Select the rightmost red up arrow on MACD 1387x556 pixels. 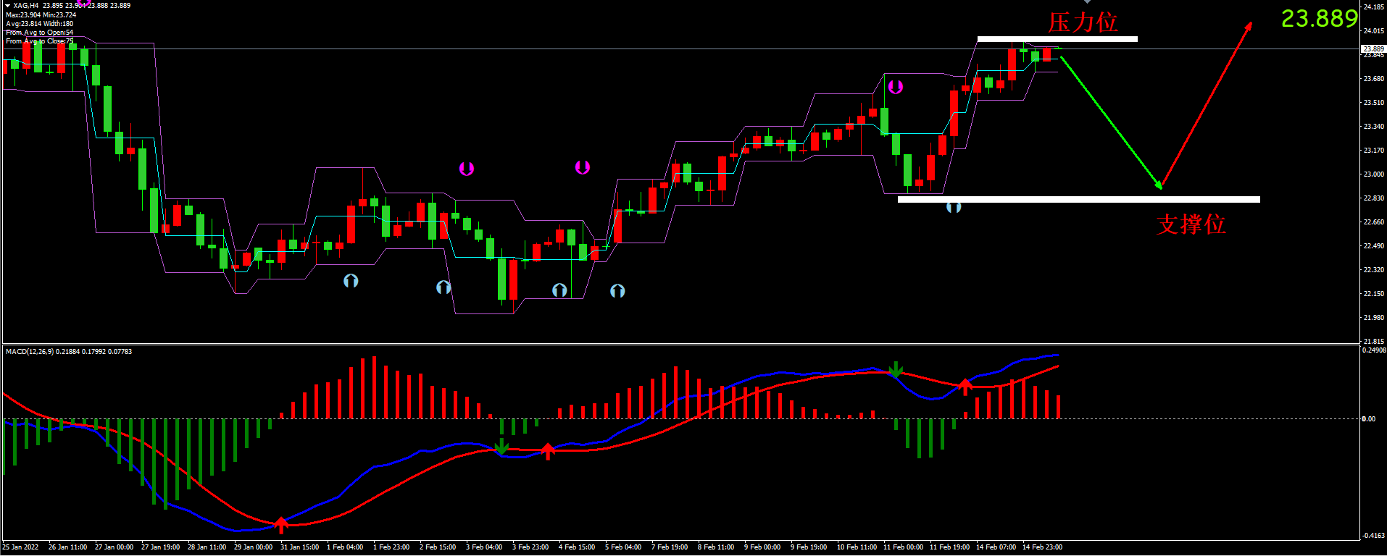point(965,386)
